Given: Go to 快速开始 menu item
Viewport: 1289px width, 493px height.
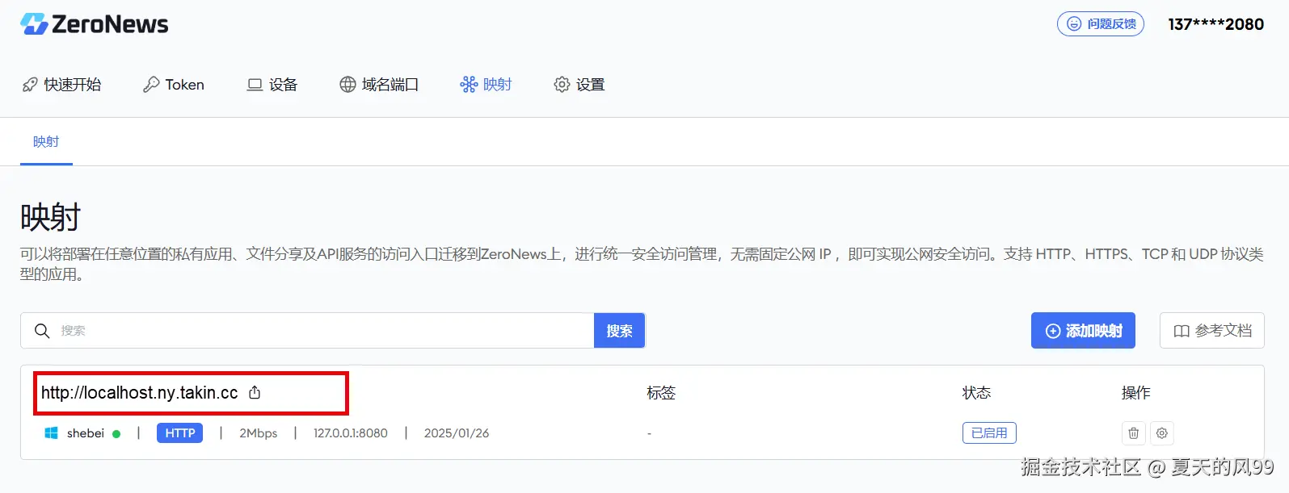Looking at the screenshot, I should (x=61, y=85).
